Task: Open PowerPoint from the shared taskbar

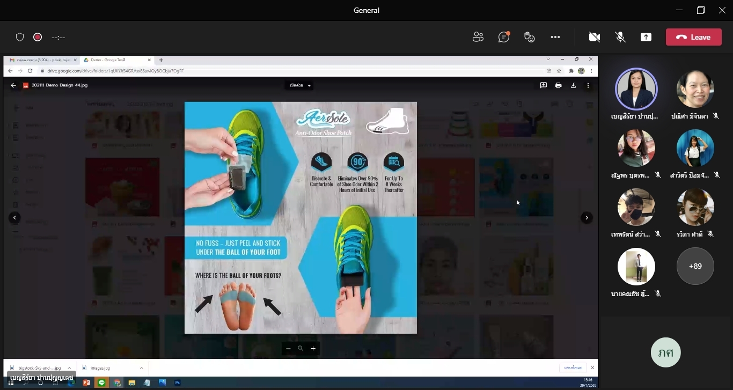Action: coord(86,383)
